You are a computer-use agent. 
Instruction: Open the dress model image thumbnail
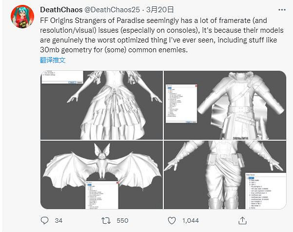[x=101, y=105]
